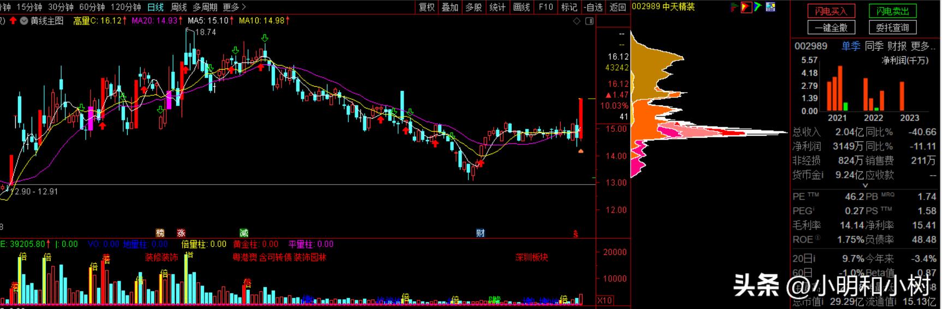Viewport: 942px width, 309px height.
Task: Expand the financial data chevron below 货币金
Action: (x=865, y=186)
